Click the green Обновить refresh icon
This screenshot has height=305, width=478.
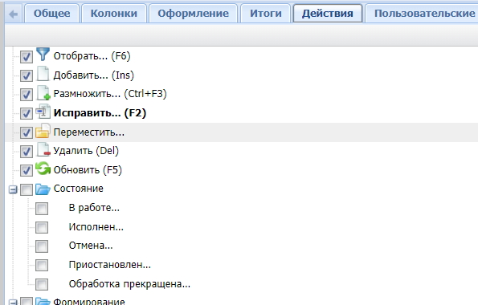[43, 169]
